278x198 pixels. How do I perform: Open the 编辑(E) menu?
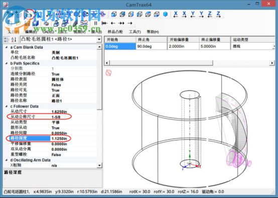pyautogui.click(x=31, y=32)
